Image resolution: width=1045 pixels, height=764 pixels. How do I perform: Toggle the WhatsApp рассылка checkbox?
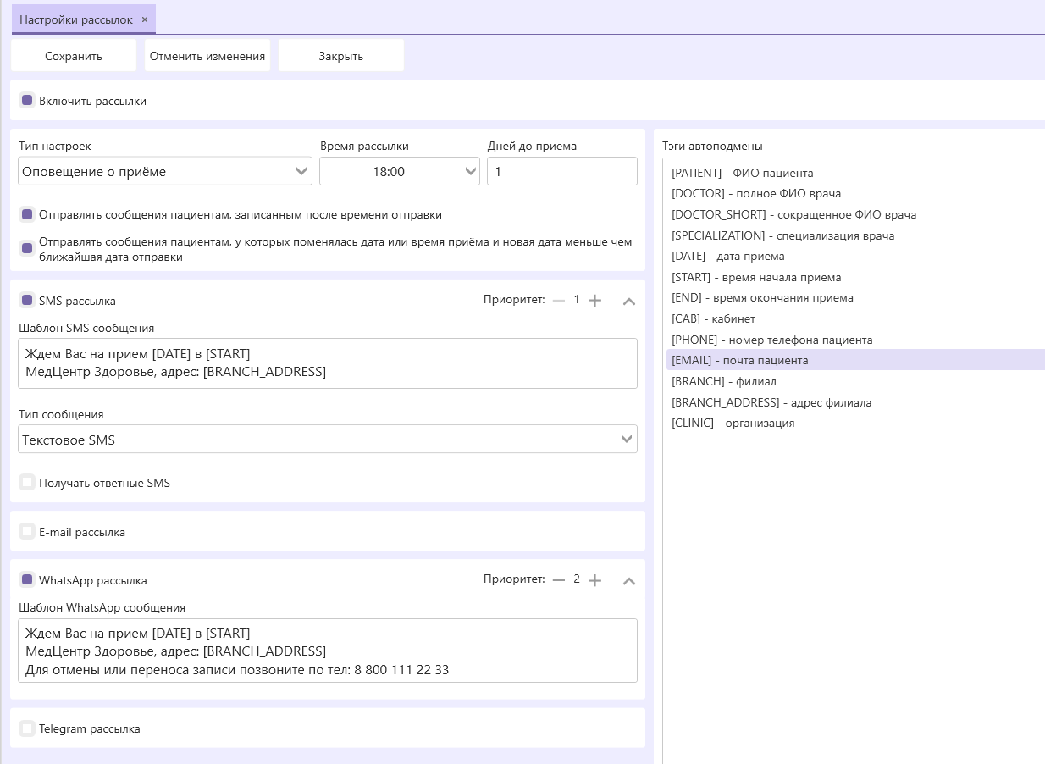(x=27, y=580)
